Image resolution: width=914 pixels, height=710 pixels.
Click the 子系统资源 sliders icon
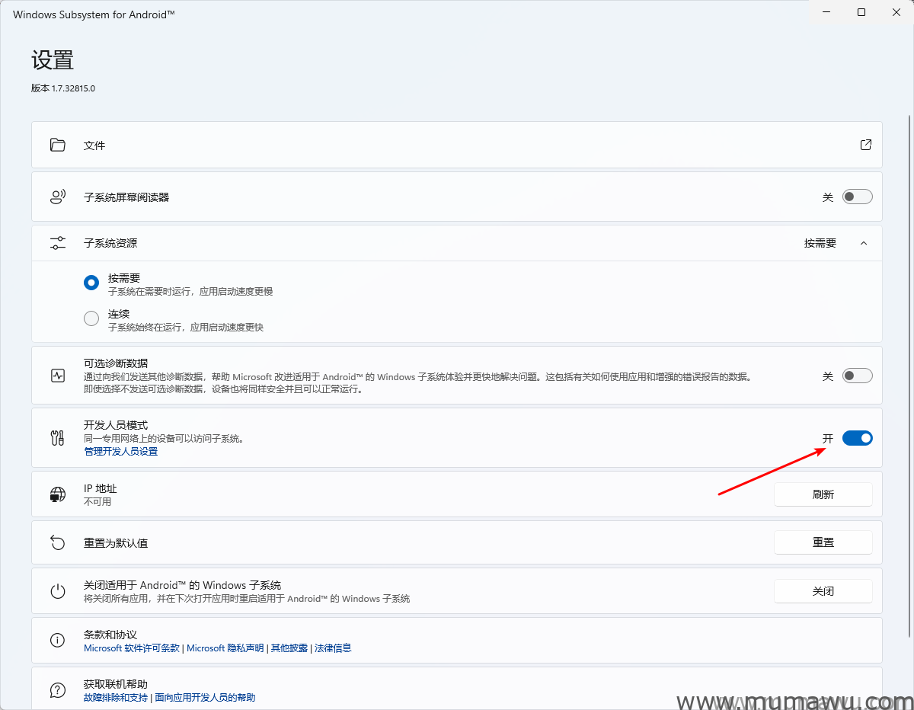57,242
